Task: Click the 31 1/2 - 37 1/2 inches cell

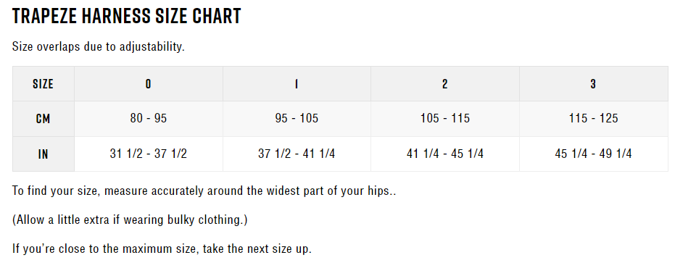Action: click(149, 154)
